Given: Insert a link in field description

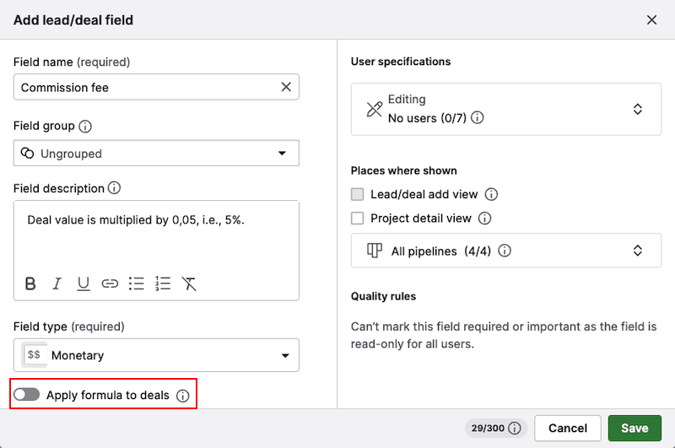Looking at the screenshot, I should (110, 283).
